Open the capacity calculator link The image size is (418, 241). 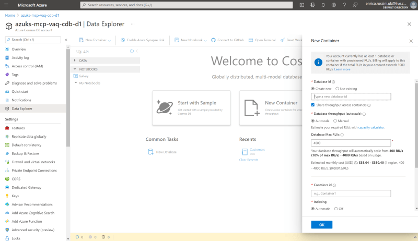371,127
